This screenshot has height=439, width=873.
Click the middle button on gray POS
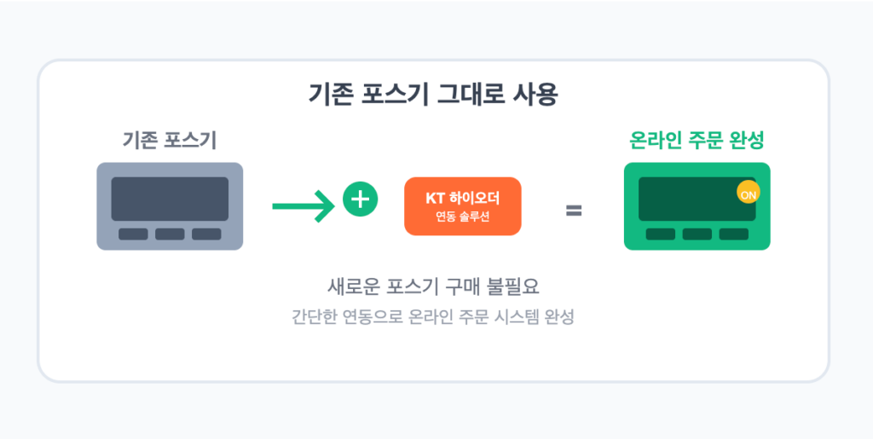[170, 234]
